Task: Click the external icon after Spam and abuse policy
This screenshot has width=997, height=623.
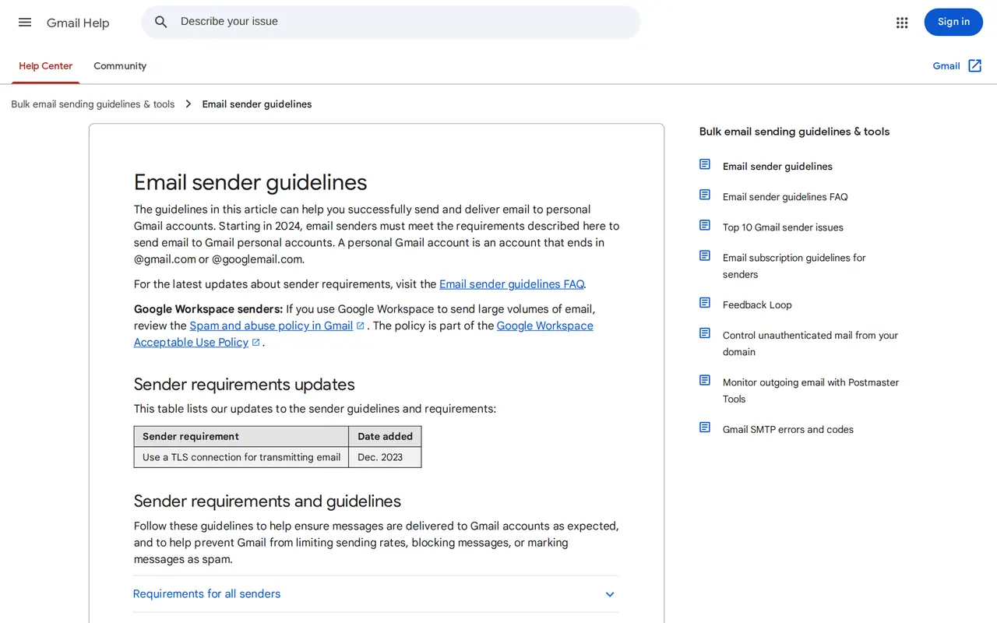Action: click(361, 326)
